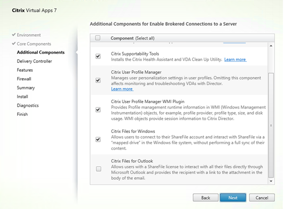The height and width of the screenshot is (209, 285).
Task: Cancel the installation wizard
Action: (x=262, y=198)
